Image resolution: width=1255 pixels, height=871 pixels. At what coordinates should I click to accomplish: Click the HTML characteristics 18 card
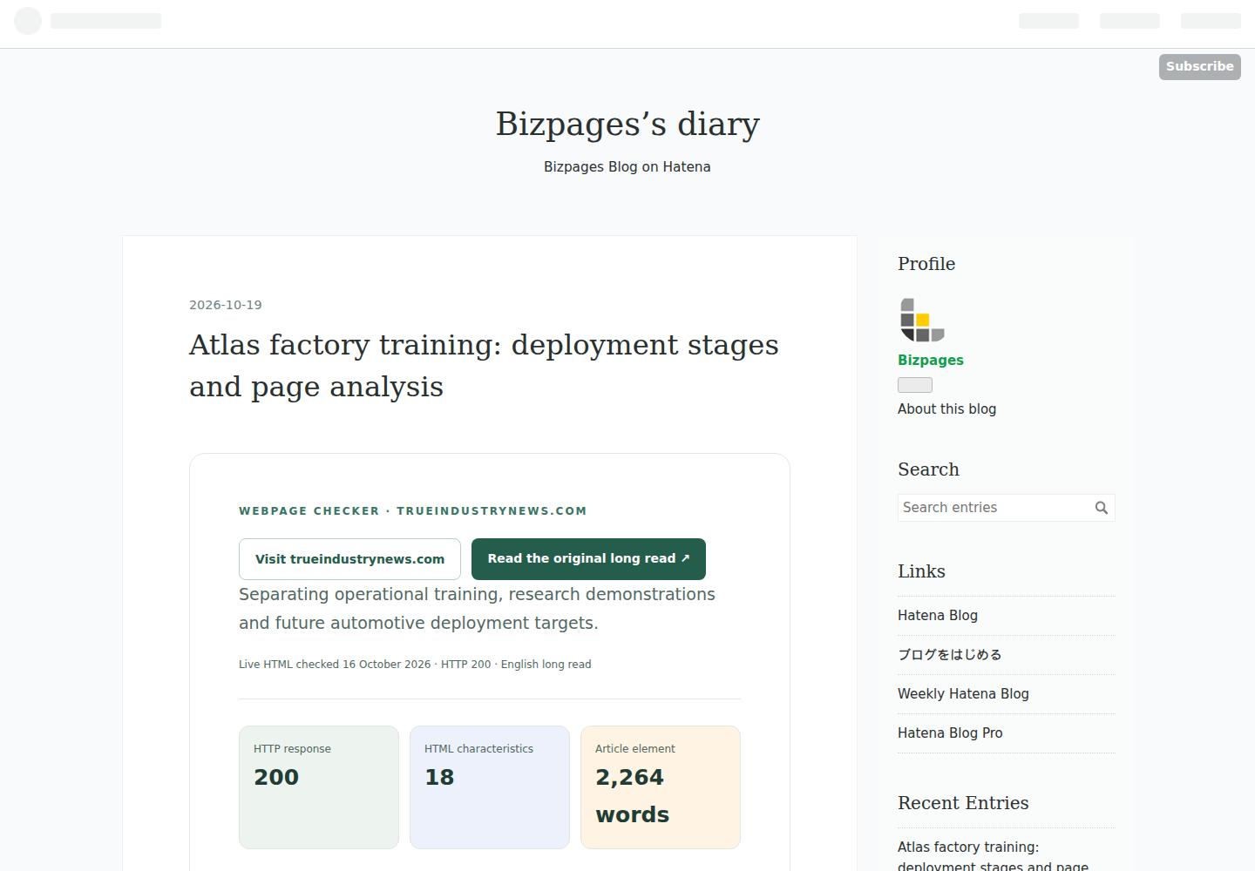(490, 787)
